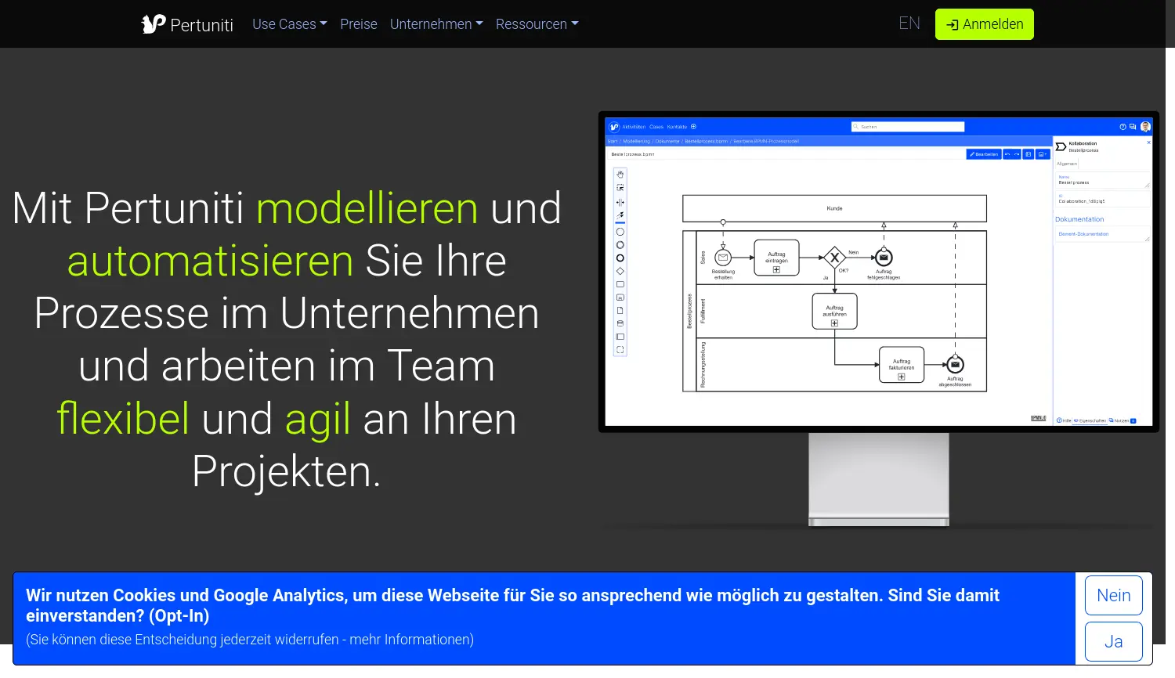Click the Anmelden login button
Viewport: 1175px width, 678px height.
pyautogui.click(x=984, y=24)
